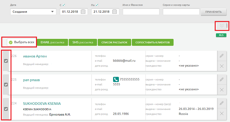230x122 pixels.
Task: Open calendar picker for end date 21.12.2018
Action: tap(114, 12)
